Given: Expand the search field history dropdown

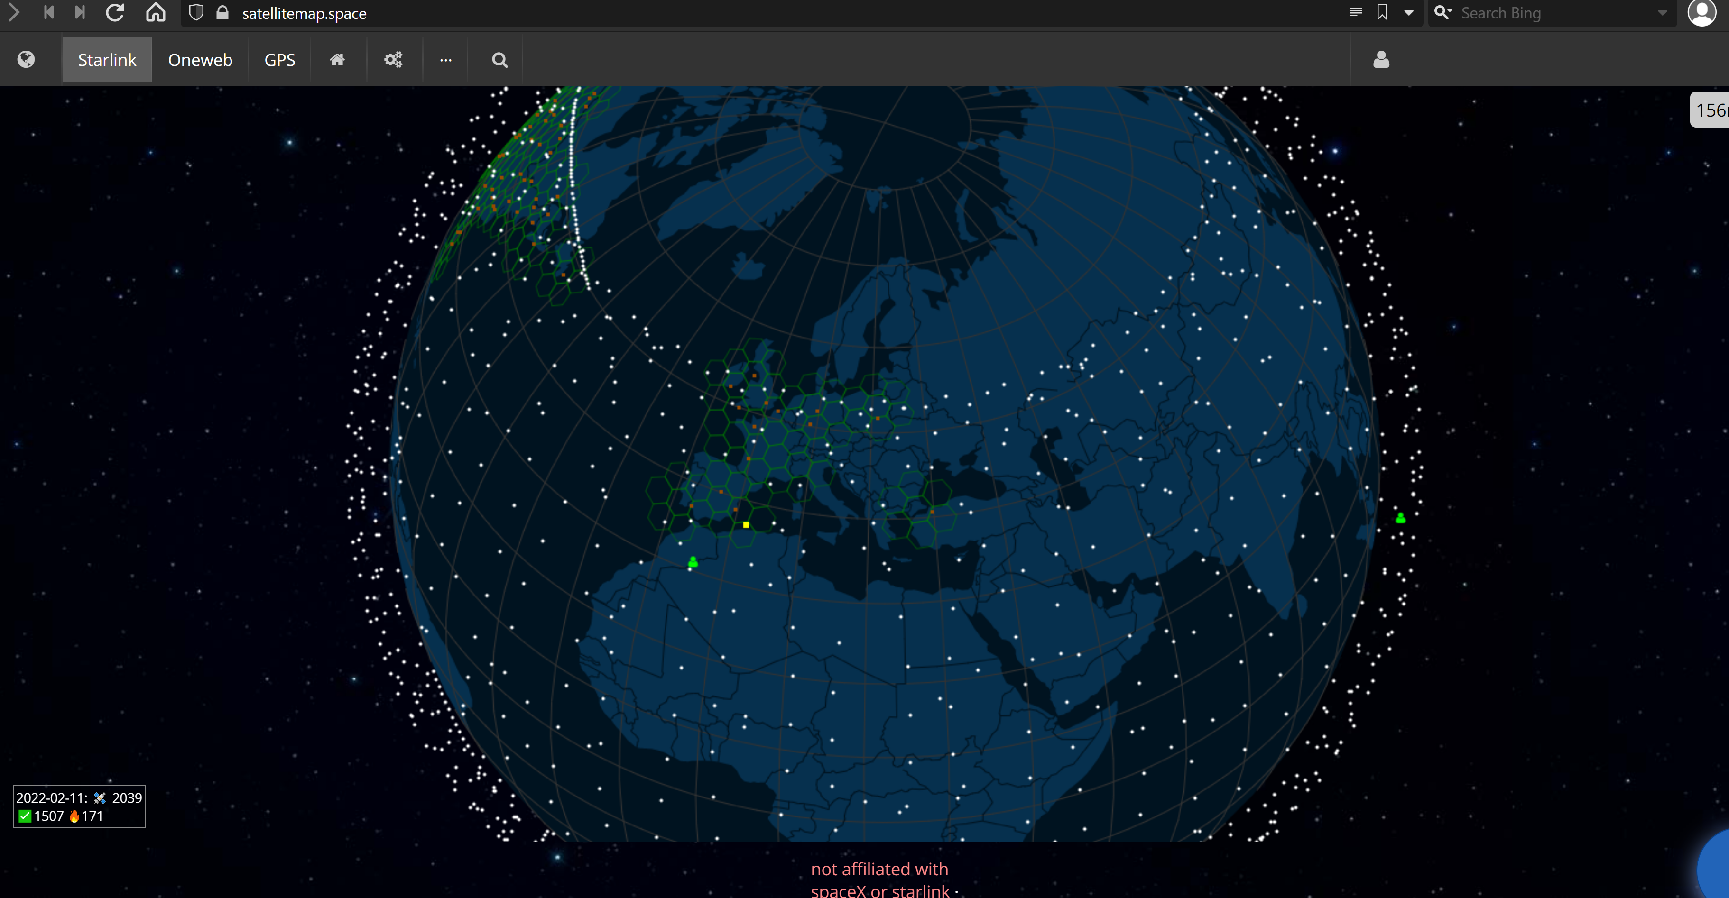Looking at the screenshot, I should (x=1662, y=13).
